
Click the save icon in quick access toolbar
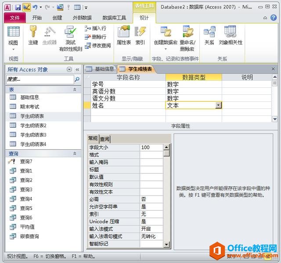click(x=18, y=7)
